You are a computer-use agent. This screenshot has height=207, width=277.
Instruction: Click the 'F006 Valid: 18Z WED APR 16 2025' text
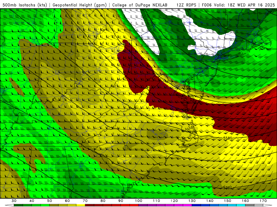[238, 5]
